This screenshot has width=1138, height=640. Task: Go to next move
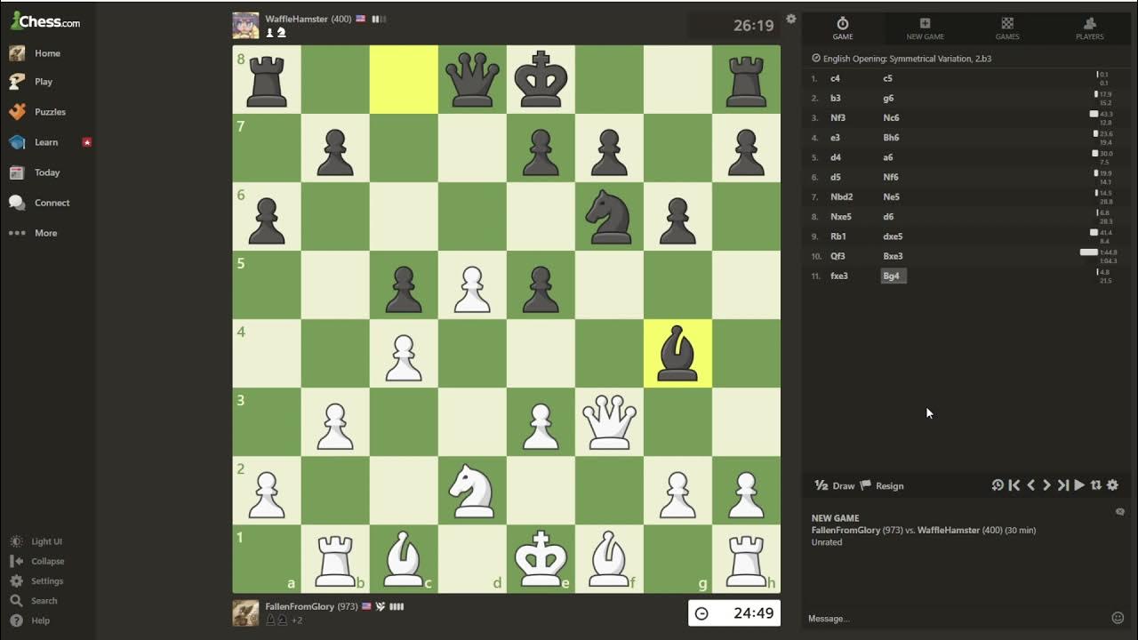(1046, 485)
